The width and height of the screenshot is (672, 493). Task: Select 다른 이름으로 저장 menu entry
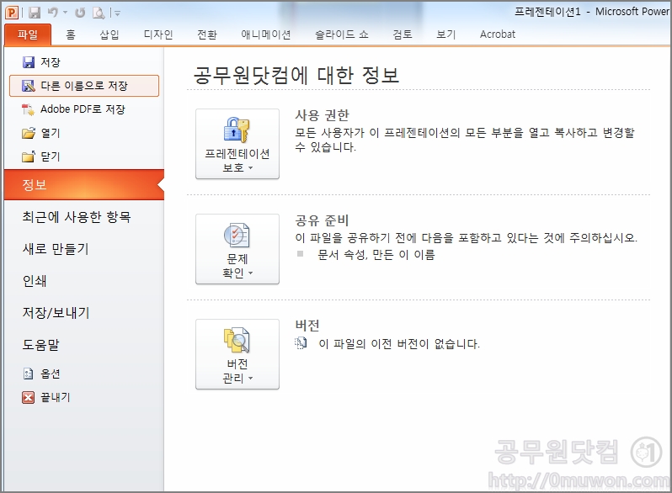84,86
